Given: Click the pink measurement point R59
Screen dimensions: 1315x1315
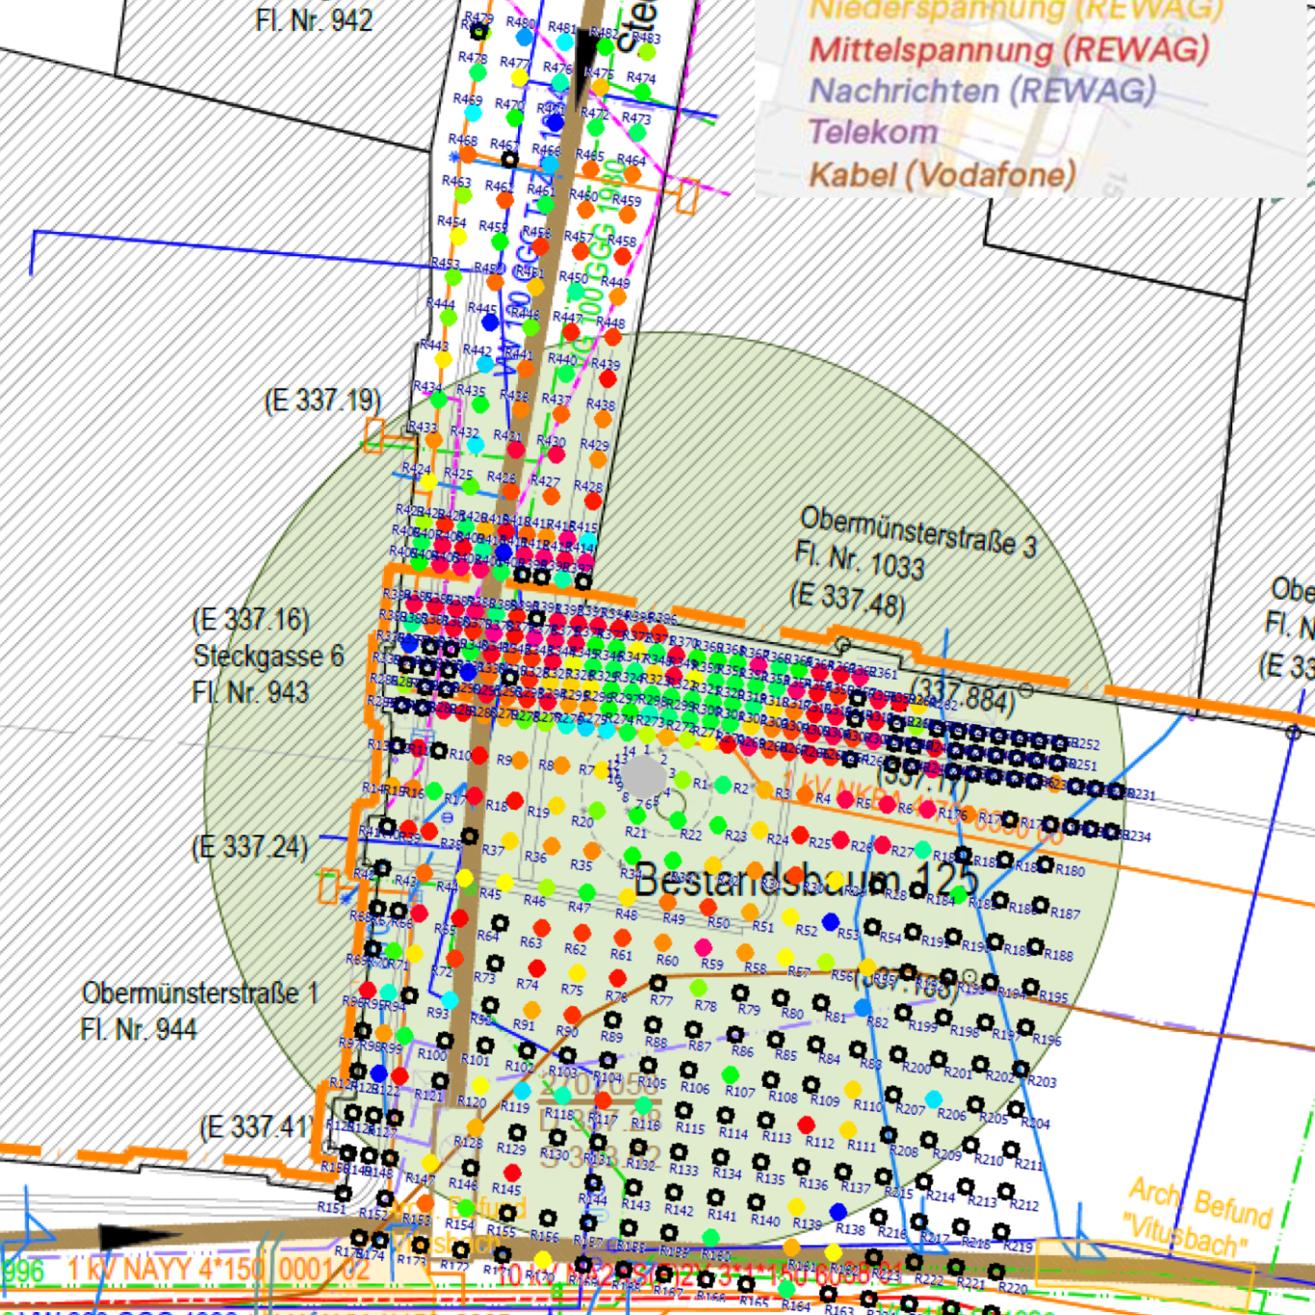Looking at the screenshot, I should point(704,948).
